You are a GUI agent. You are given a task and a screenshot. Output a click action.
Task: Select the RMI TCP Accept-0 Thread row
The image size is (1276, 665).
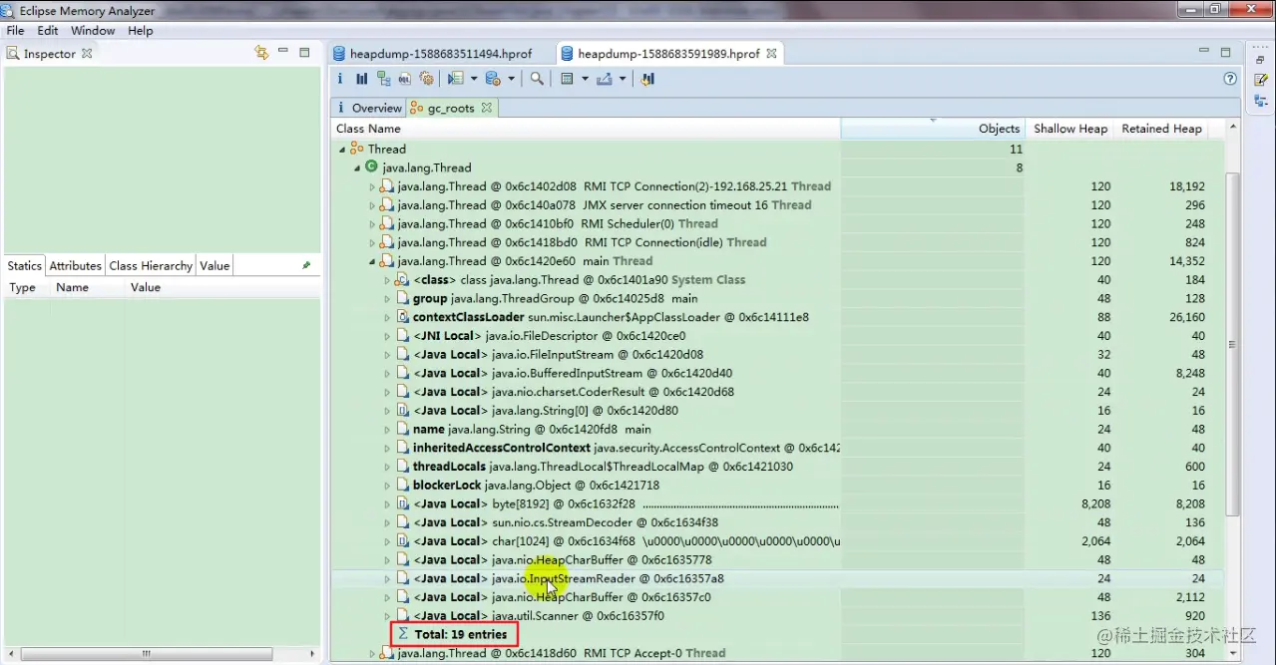pyautogui.click(x=778, y=653)
